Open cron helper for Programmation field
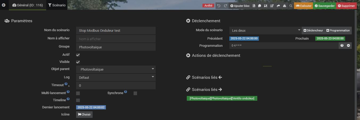This screenshot has height=120, width=360. [x=342, y=46]
